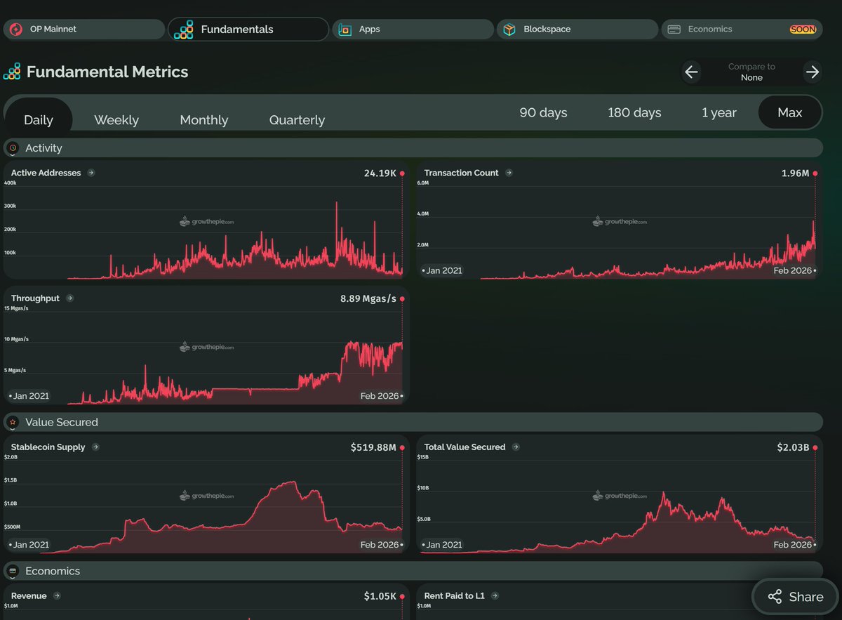The height and width of the screenshot is (620, 842).
Task: Click the 1.96M Transaction Count value
Action: tap(796, 173)
